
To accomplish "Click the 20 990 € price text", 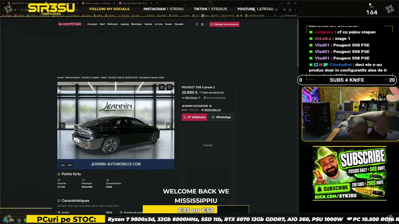I will tap(190, 92).
